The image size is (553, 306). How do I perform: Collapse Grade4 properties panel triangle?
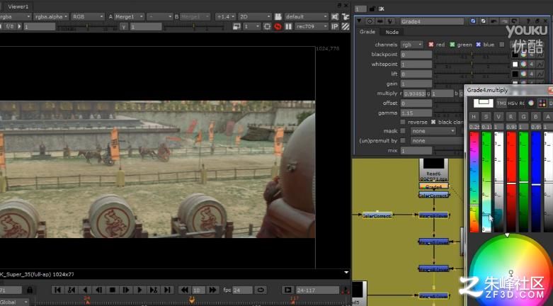click(x=359, y=21)
